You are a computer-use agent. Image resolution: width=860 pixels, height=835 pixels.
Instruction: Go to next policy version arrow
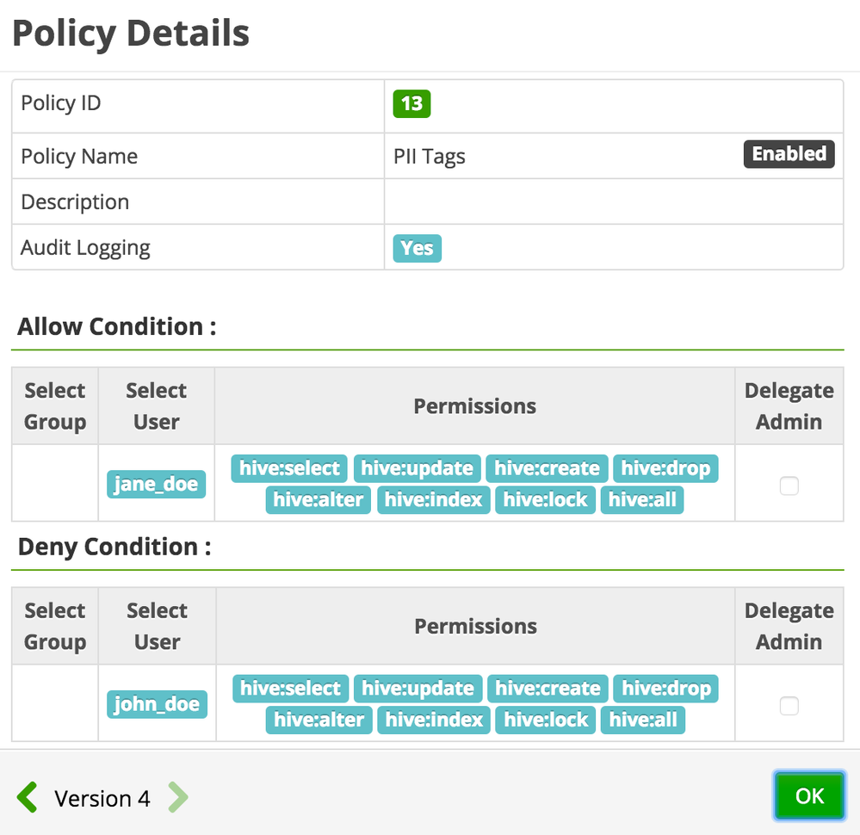pyautogui.click(x=176, y=797)
